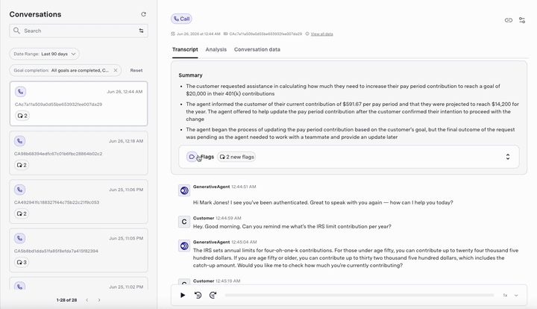Switch to the Analysis tab

click(216, 49)
